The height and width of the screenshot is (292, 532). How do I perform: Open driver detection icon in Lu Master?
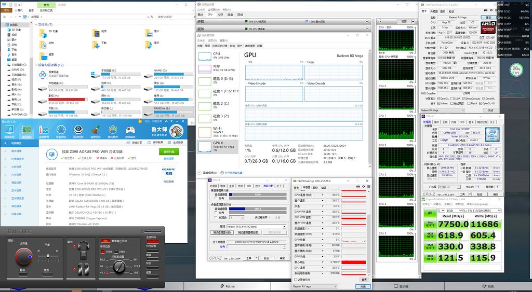pyautogui.click(x=78, y=130)
